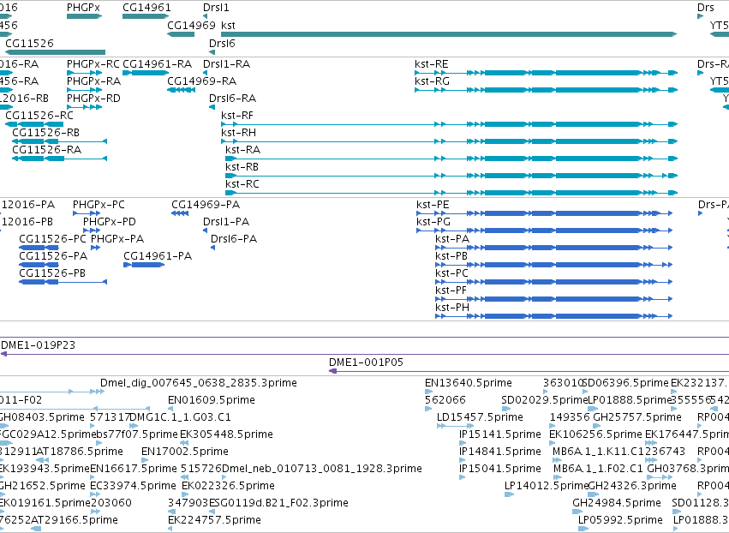The image size is (729, 533).
Task: Click the kst-PF protein label
Action: pyautogui.click(x=451, y=291)
